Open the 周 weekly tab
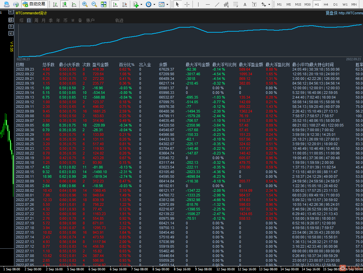Screen dimensions: 363x273 [x=36, y=20]
